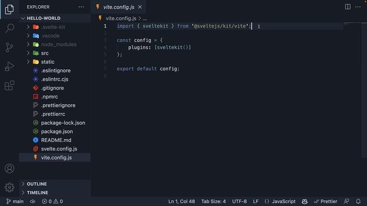Click 'plugins: [sveltekit()]' code line
The height and width of the screenshot is (206, 367).
click(x=159, y=47)
